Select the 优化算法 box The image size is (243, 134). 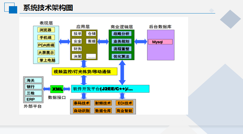pyautogui.click(x=121, y=56)
